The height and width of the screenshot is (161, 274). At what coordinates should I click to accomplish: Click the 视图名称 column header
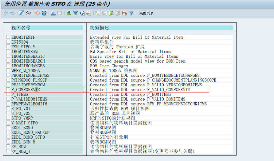point(47,28)
